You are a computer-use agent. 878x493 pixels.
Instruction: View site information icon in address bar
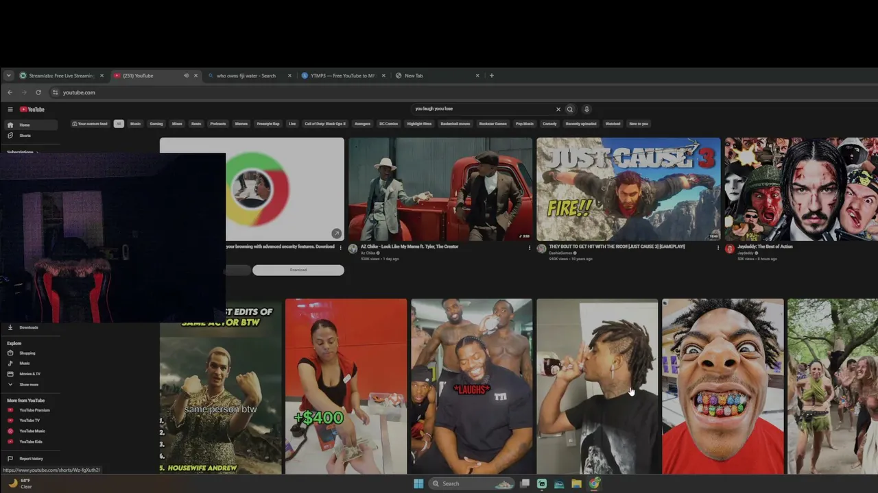point(56,92)
